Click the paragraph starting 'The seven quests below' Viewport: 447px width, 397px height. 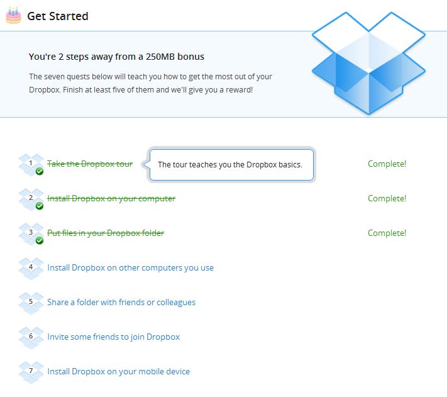click(150, 83)
